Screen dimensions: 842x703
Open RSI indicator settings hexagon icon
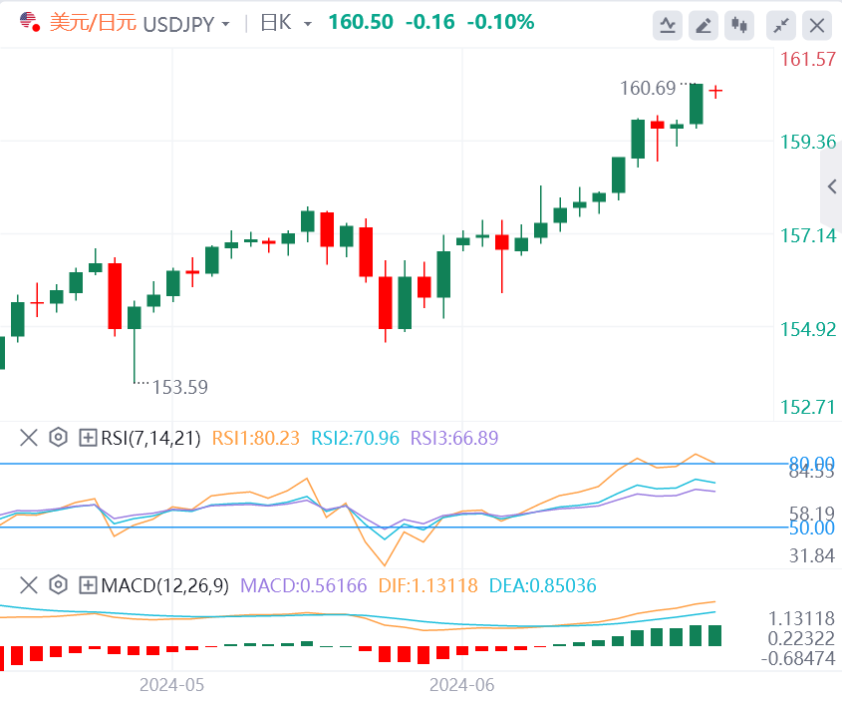tap(58, 438)
